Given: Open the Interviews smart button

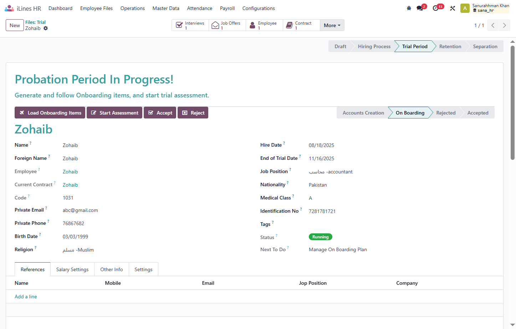Looking at the screenshot, I should point(190,25).
